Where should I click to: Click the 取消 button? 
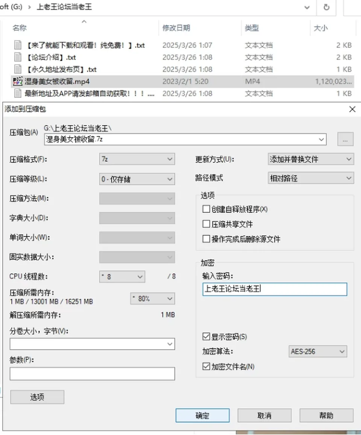click(x=264, y=415)
